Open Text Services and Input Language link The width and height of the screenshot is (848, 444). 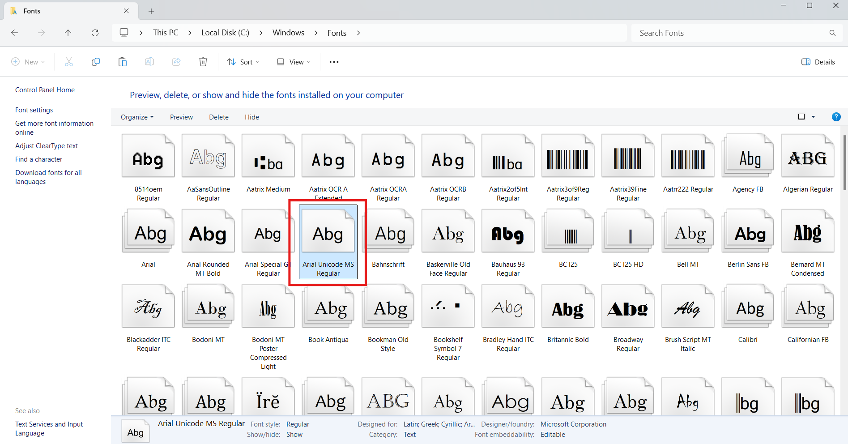pyautogui.click(x=49, y=428)
